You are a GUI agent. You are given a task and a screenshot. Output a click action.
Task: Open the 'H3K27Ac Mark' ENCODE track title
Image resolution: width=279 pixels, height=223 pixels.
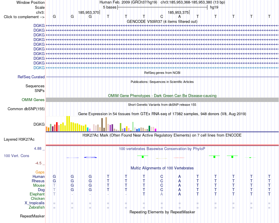click(162, 135)
